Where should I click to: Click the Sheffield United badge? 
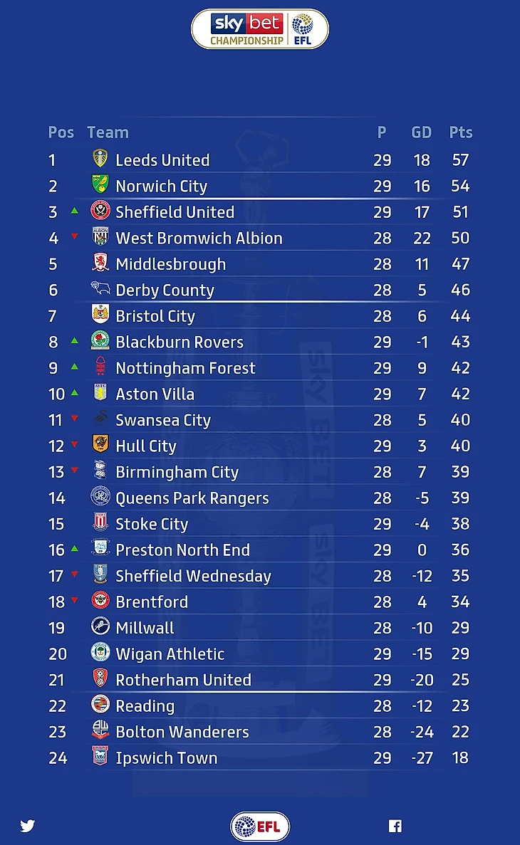pyautogui.click(x=100, y=211)
